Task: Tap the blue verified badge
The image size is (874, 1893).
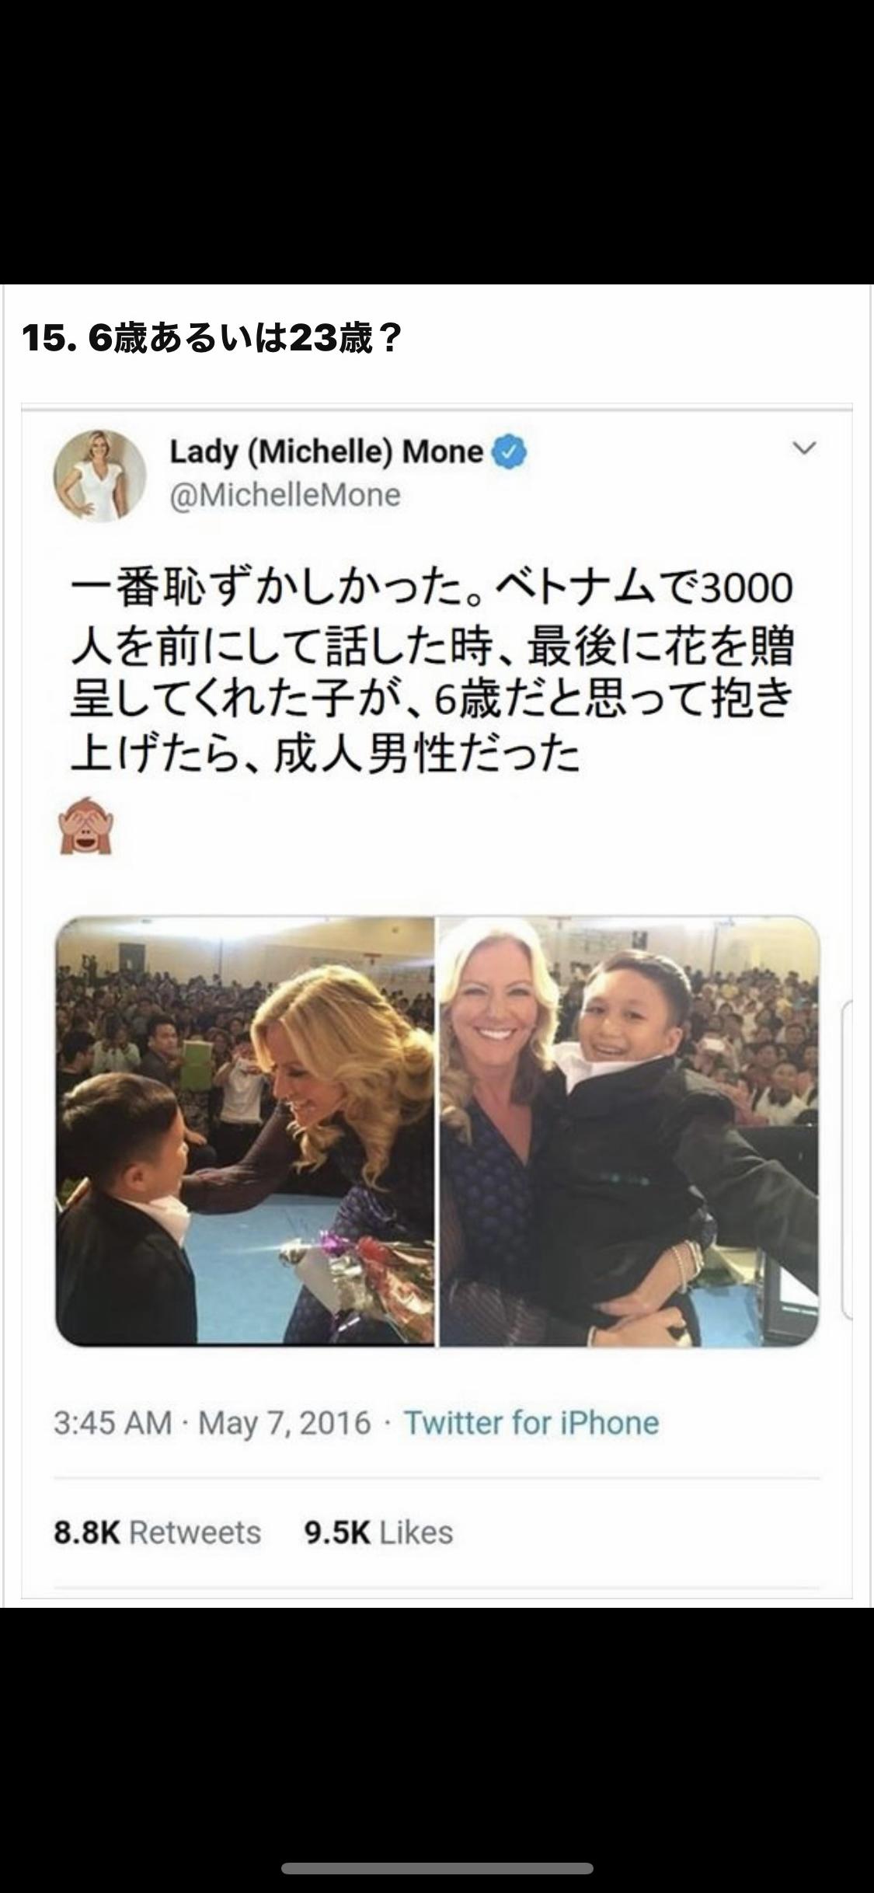Action: (x=510, y=452)
